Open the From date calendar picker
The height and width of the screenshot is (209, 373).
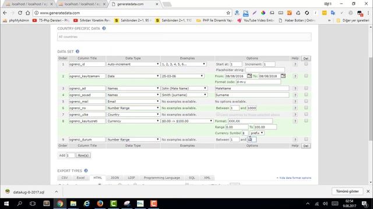click(x=249, y=76)
